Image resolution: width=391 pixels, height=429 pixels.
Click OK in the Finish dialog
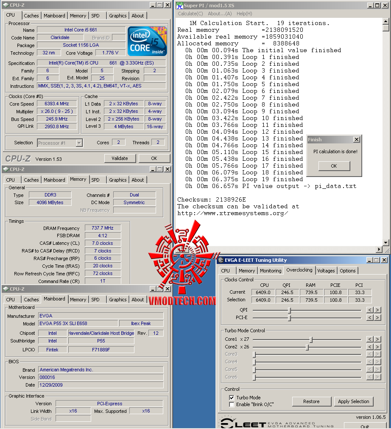click(x=334, y=166)
